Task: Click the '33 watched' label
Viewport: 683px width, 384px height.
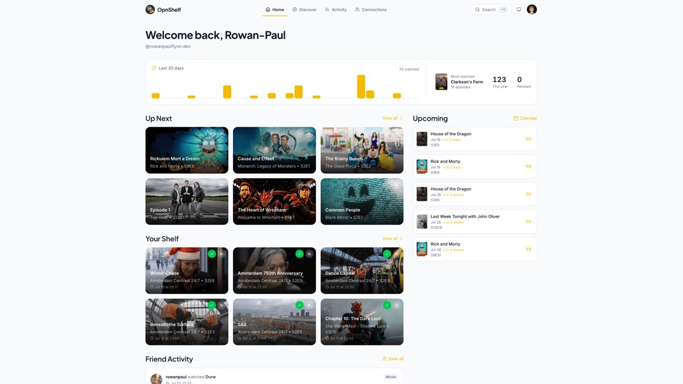Action: [409, 69]
